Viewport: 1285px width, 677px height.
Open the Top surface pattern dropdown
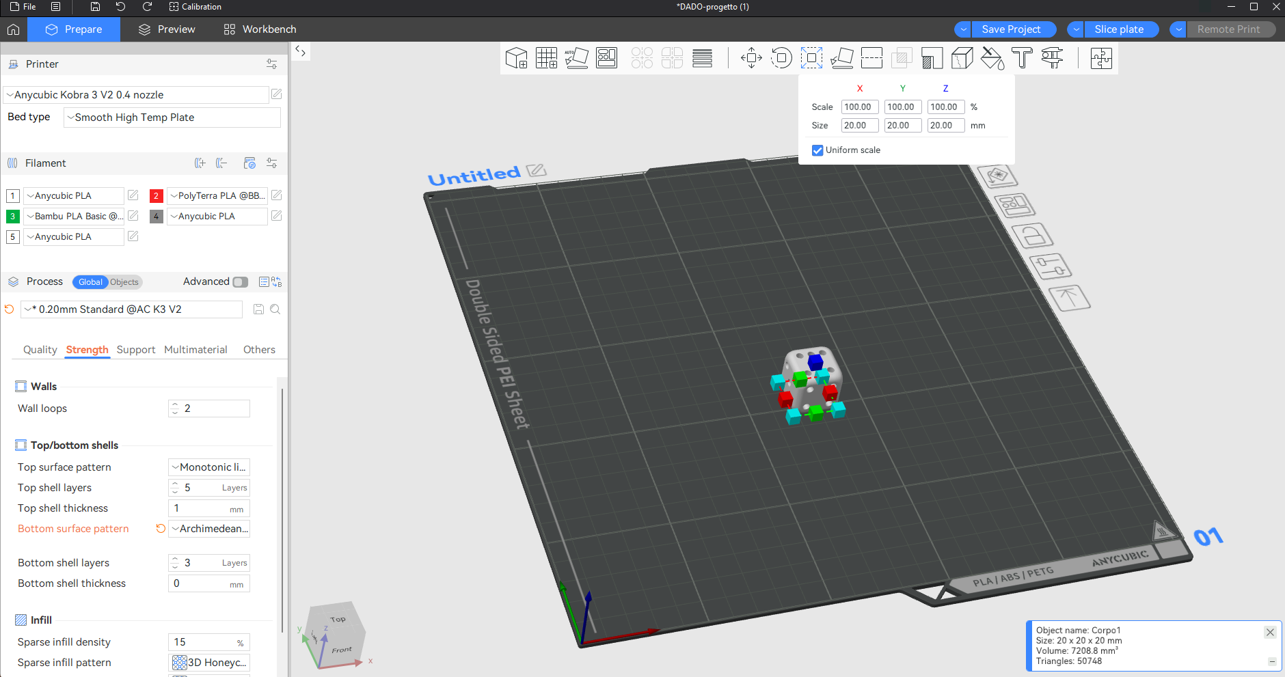[209, 467]
